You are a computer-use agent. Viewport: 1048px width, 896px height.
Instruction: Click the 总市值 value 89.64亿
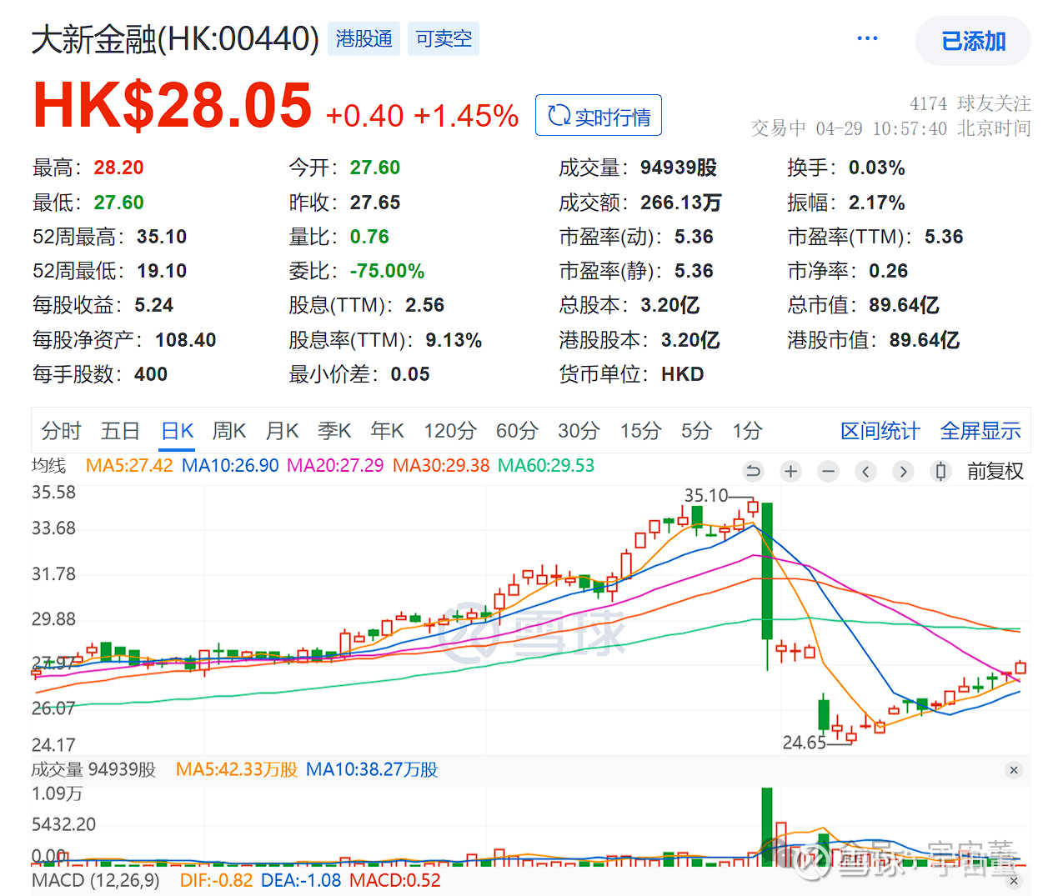tap(904, 305)
